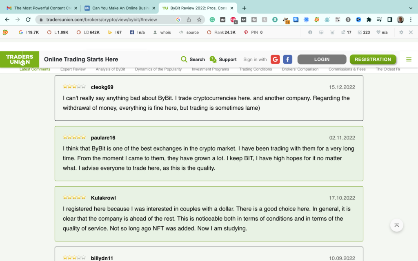This screenshot has height=261, width=418.
Task: Click the internal links count 223
Action: pos(364,32)
